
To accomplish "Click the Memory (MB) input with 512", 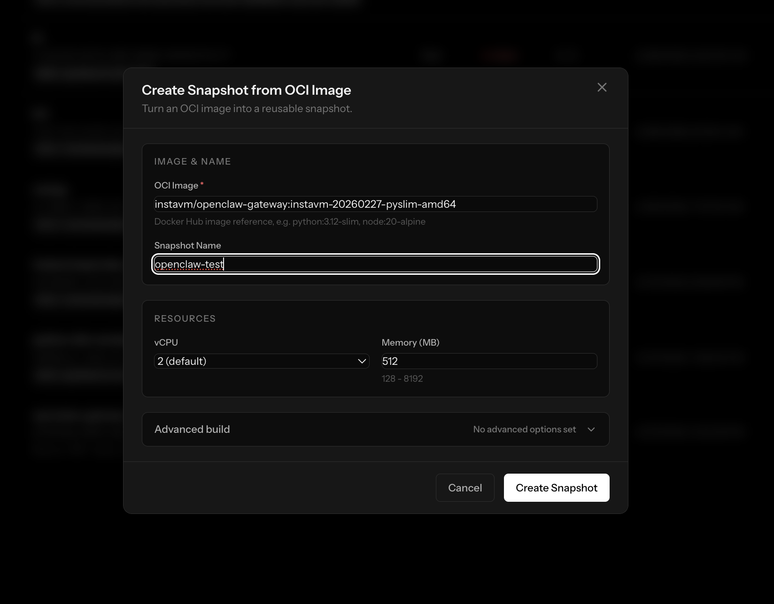I will pos(489,361).
